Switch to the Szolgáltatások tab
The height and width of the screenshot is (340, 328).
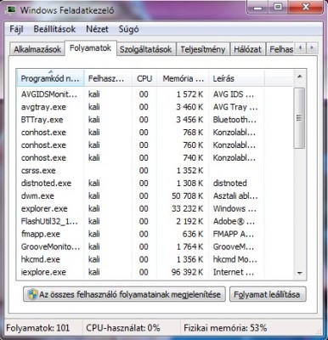[x=145, y=49]
